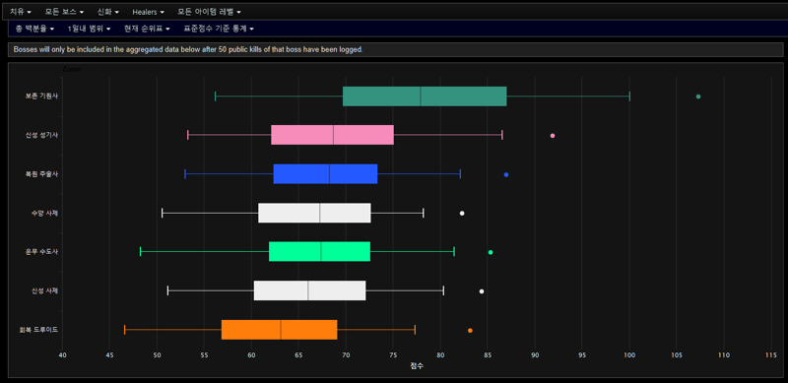Click the blue outlier dot near 87
The image size is (788, 383).
(506, 174)
